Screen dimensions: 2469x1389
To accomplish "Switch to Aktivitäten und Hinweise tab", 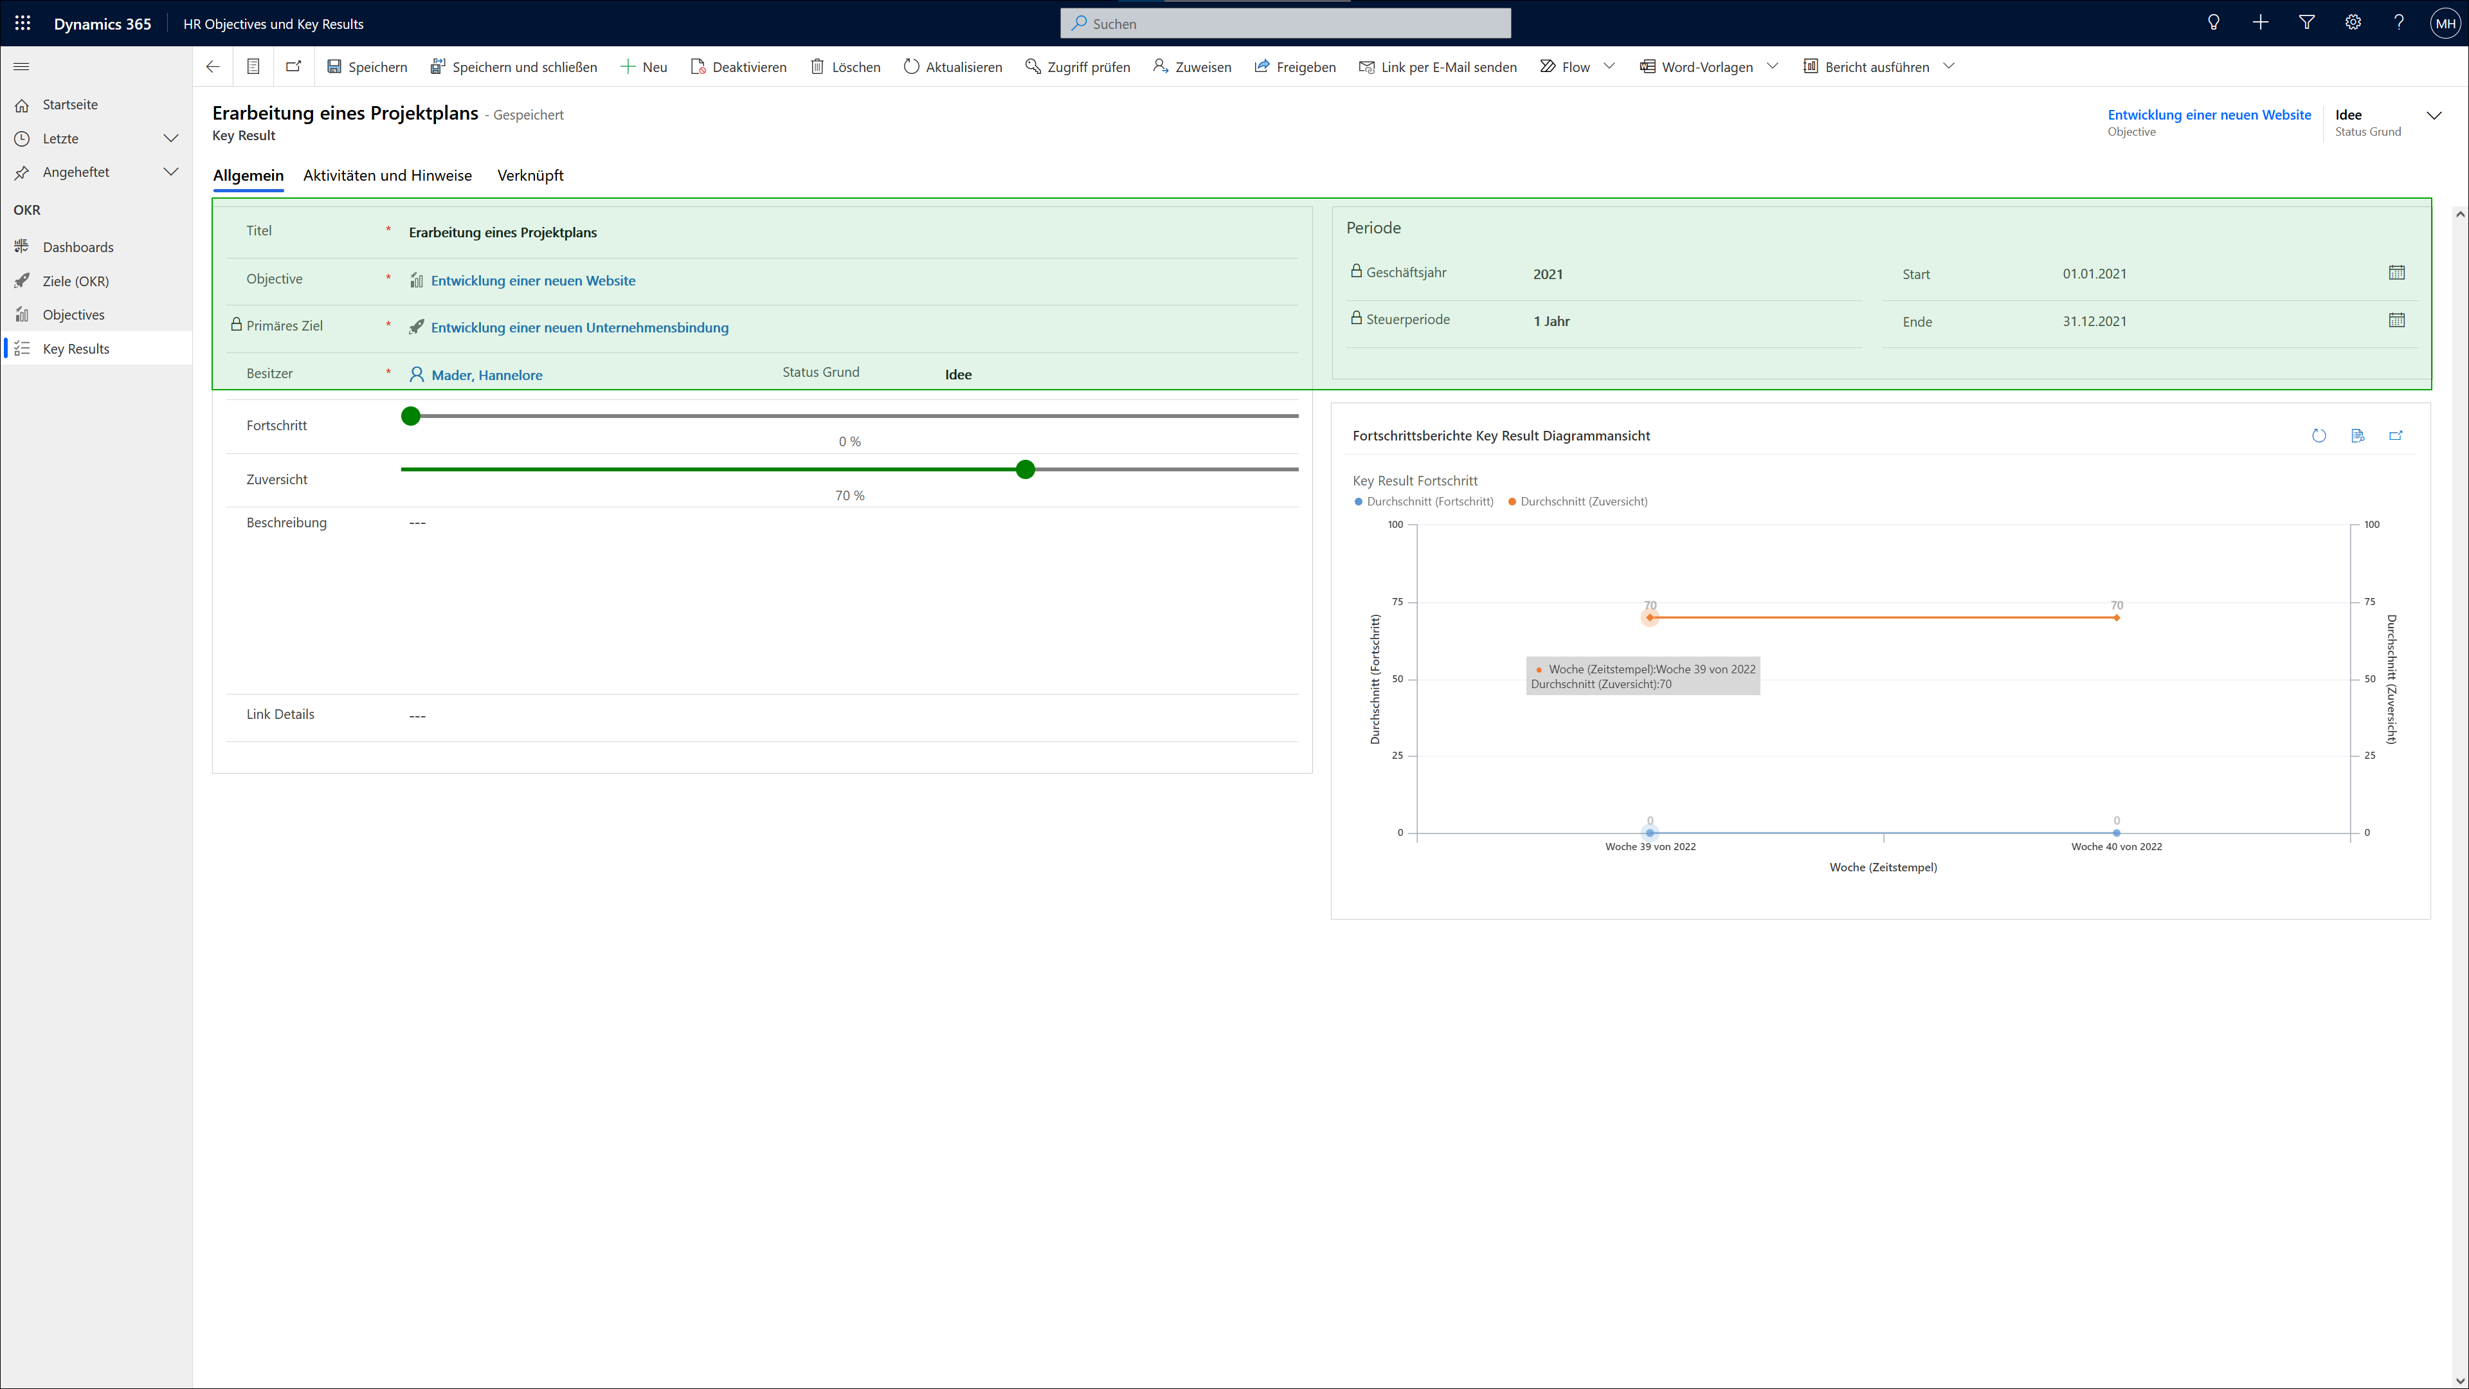I will coord(387,176).
